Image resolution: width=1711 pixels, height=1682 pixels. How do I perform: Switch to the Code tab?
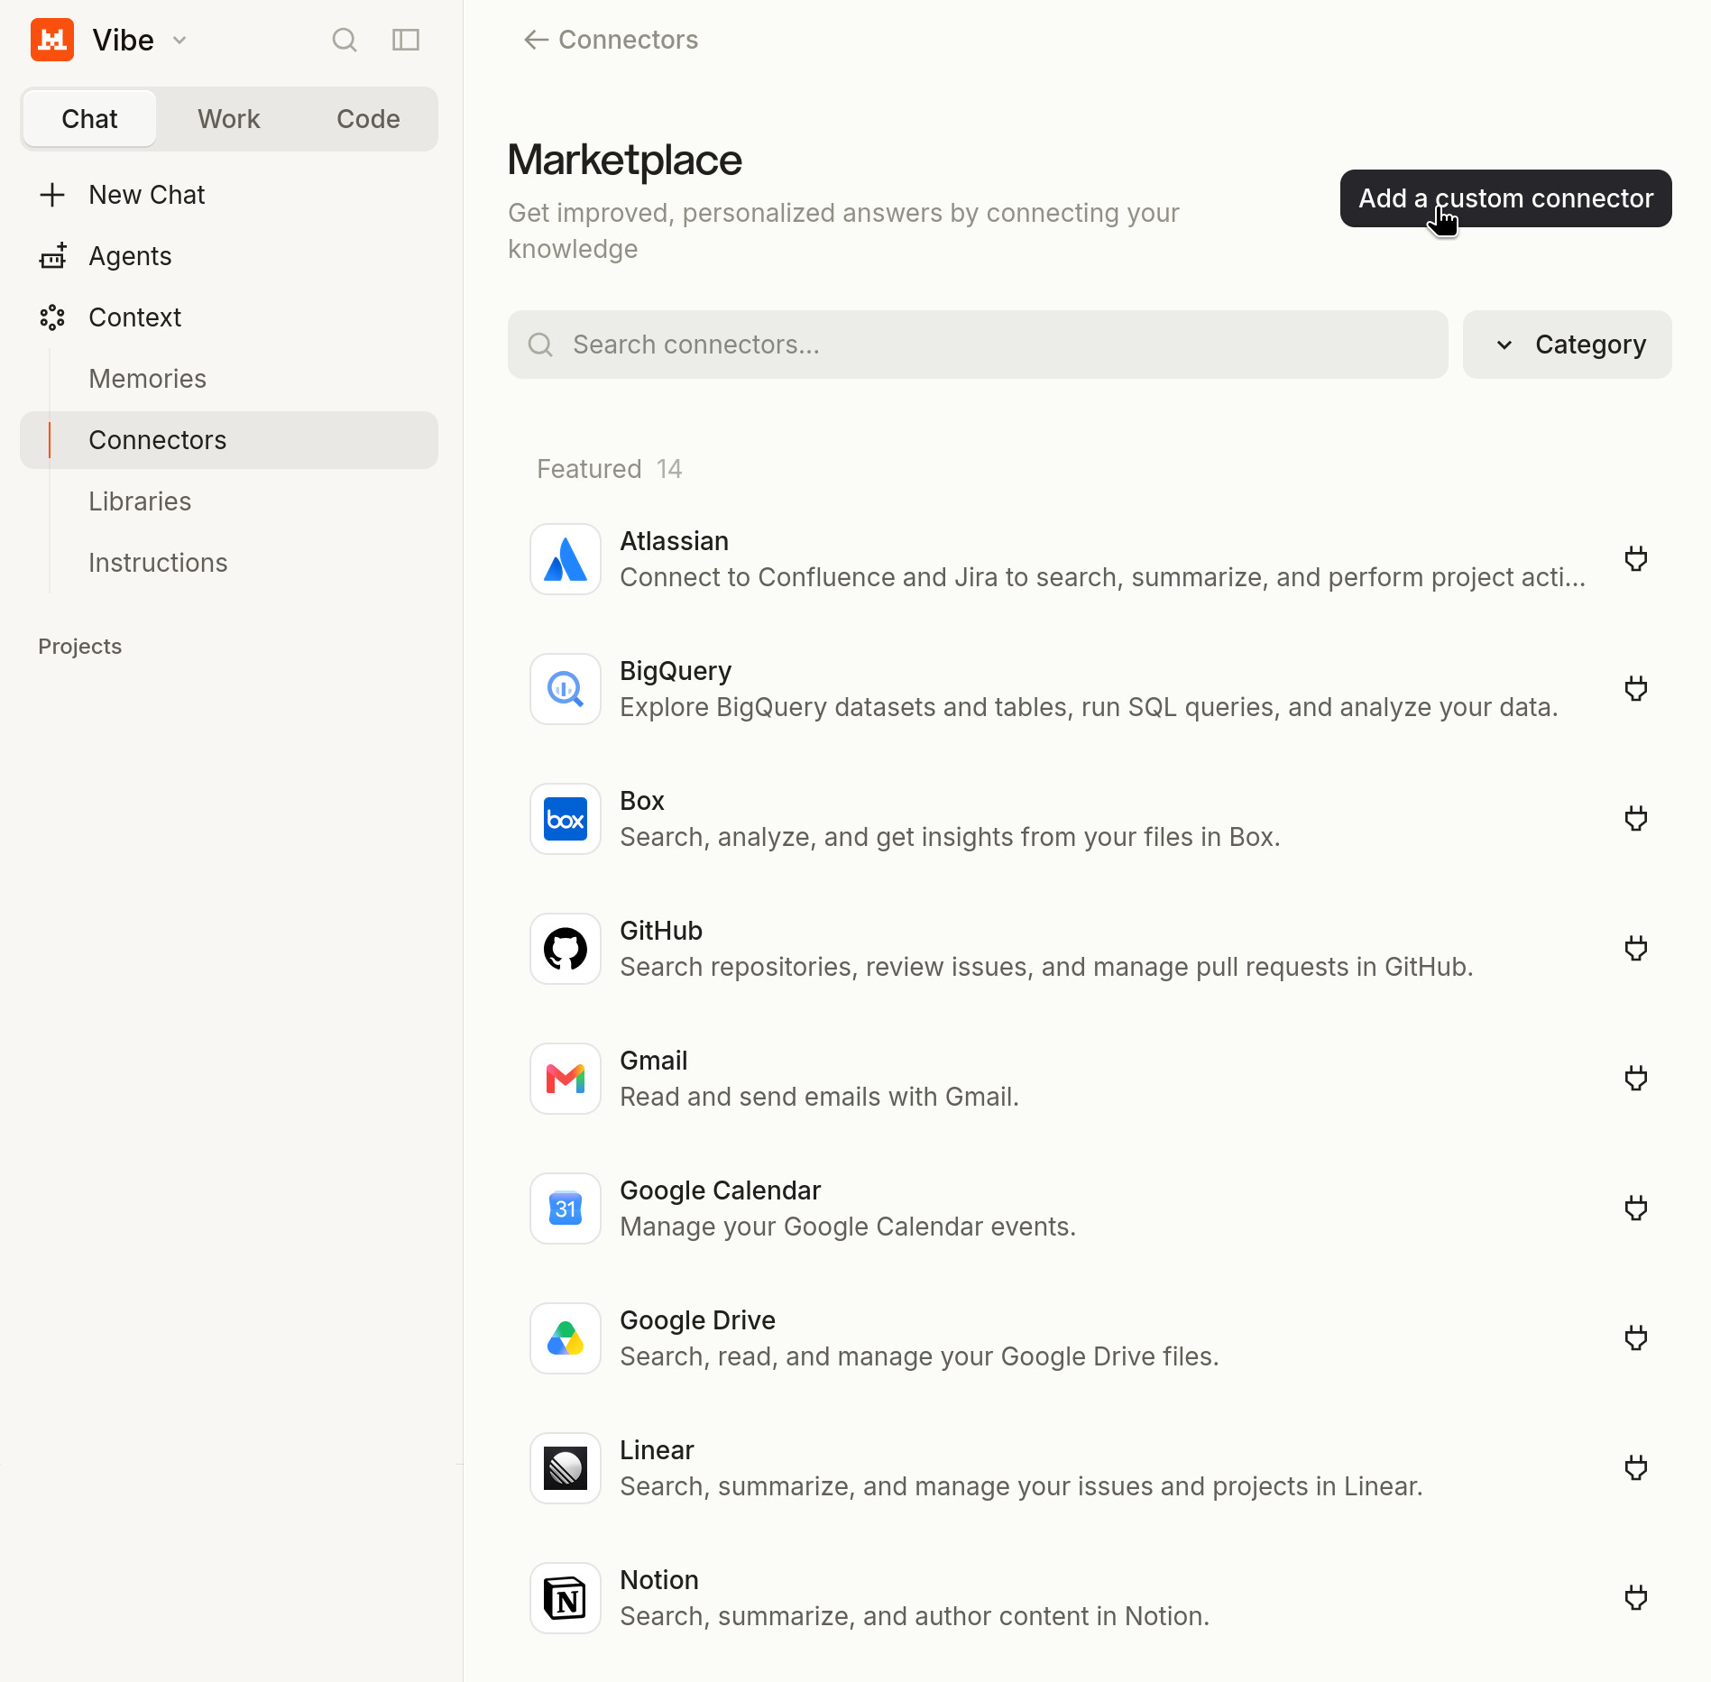coord(368,119)
